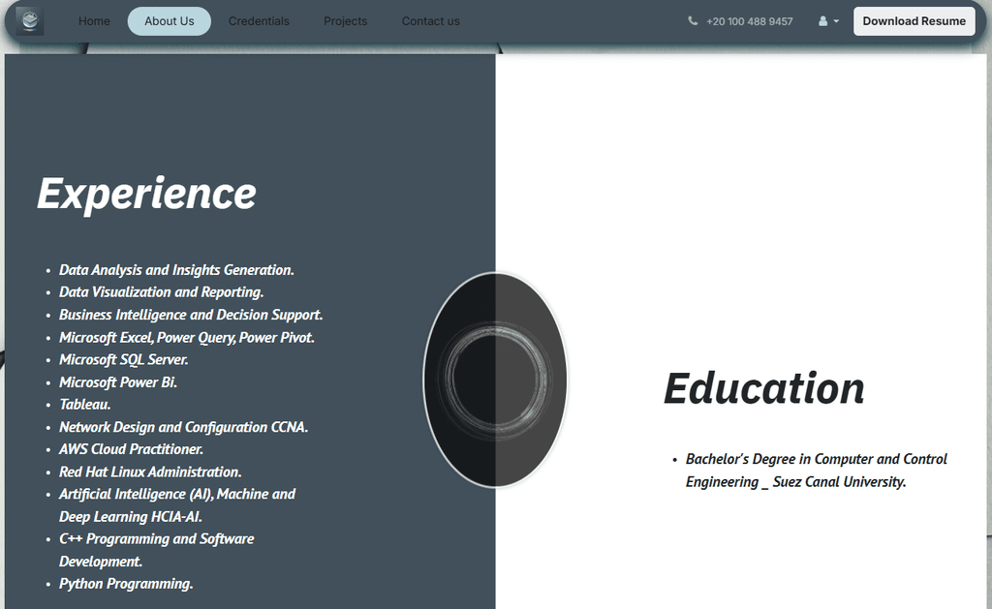The width and height of the screenshot is (992, 609).
Task: Click the site logo in the navbar
Action: pyautogui.click(x=30, y=21)
